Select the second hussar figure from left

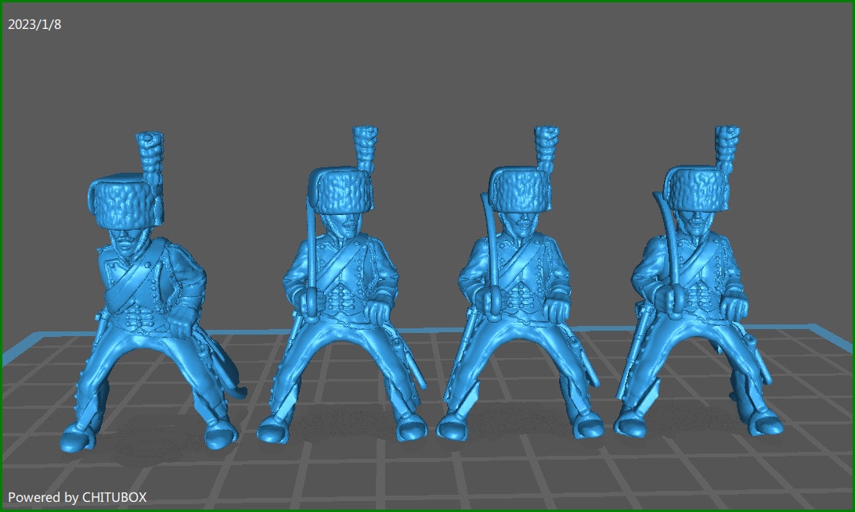[x=342, y=285]
